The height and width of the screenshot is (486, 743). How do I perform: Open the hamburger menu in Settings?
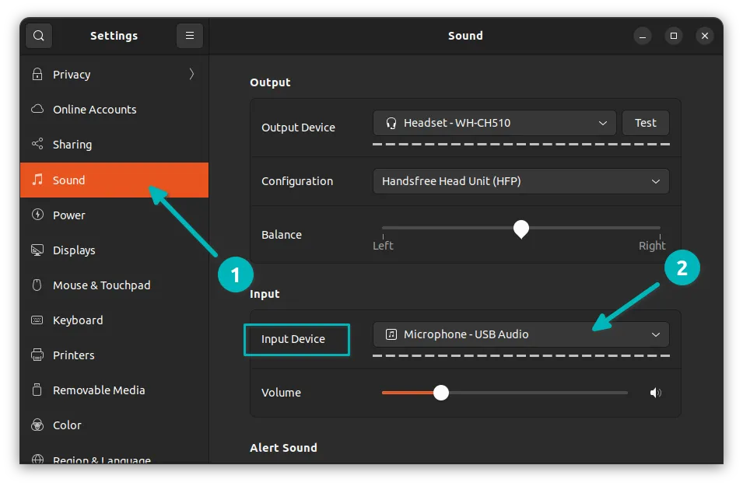pyautogui.click(x=189, y=35)
